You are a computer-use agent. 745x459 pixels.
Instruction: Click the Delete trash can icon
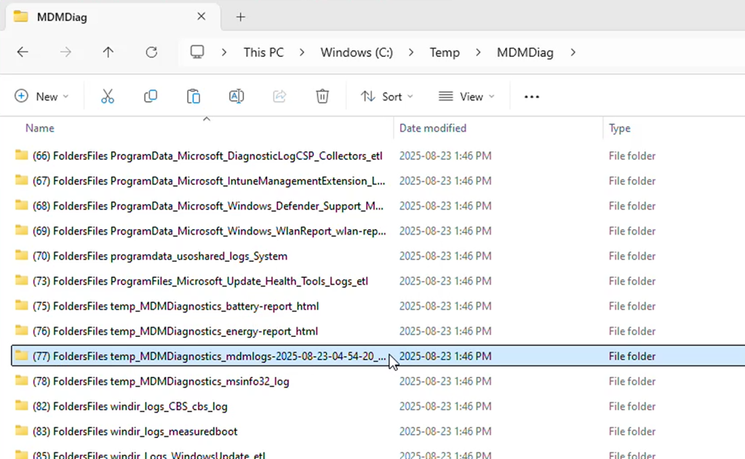pyautogui.click(x=322, y=96)
